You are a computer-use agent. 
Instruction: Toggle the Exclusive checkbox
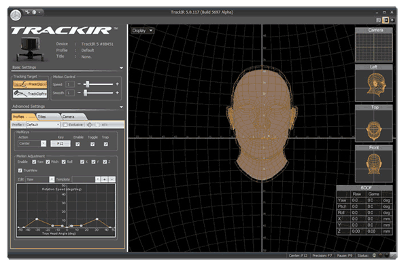65,125
